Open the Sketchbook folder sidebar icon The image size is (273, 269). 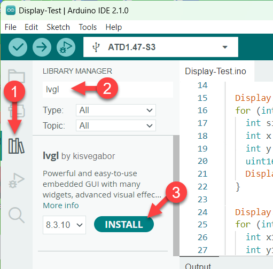[17, 76]
